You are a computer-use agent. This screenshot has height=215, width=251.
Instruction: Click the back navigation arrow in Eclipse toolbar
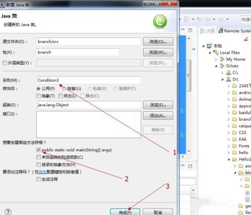click(x=207, y=20)
